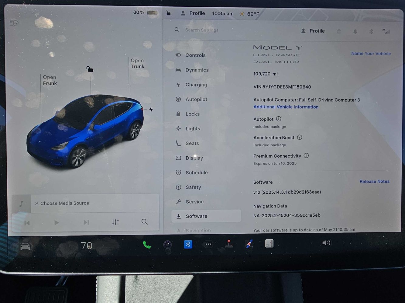Viewport: 405px width, 303px height.
Task: Select Safety in the settings list
Action: [x=188, y=187]
